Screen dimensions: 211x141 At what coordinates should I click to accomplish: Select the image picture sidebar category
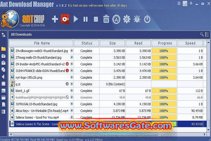(x=4, y=90)
